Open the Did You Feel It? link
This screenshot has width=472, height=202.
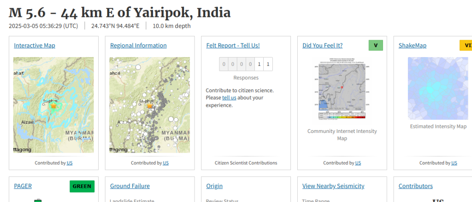(x=322, y=46)
